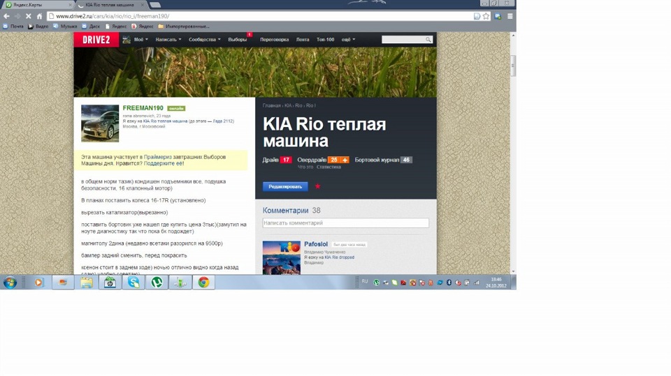The image size is (671, 376).
Task: Expand the Написать dropdown menu
Action: tap(168, 39)
